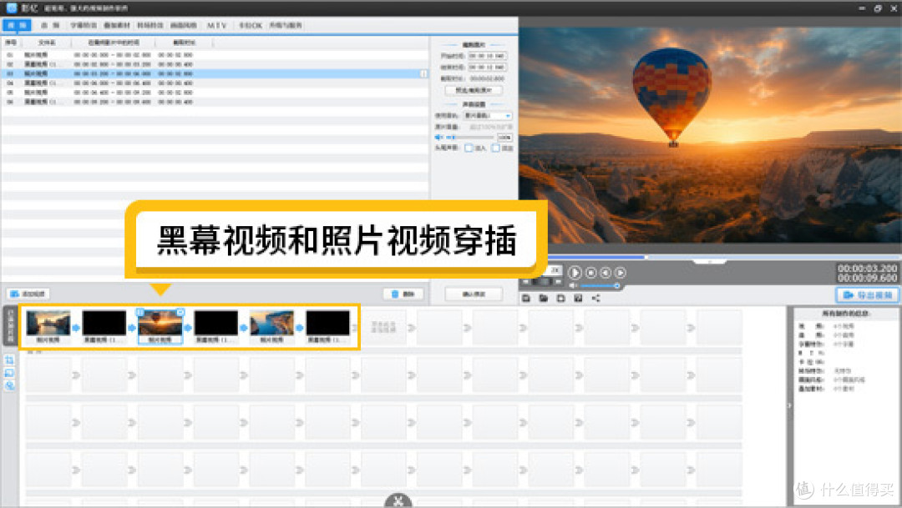This screenshot has height=508, width=902.
Task: Click the share icon below the player
Action: tap(596, 299)
